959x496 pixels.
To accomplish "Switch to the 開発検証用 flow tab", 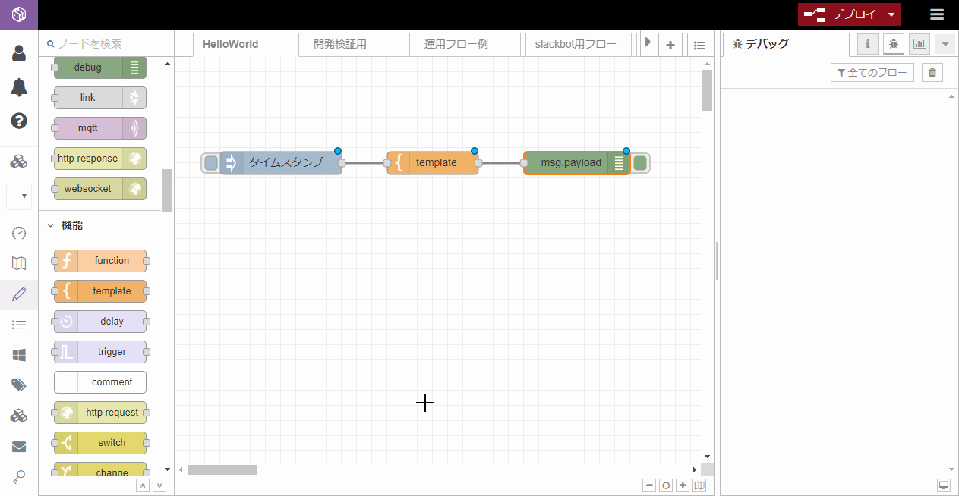I will coord(356,45).
